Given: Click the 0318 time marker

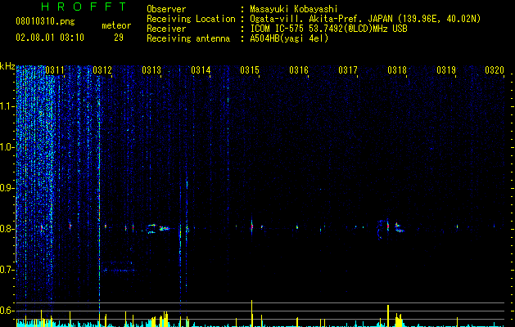Looking at the screenshot, I should (x=397, y=70).
